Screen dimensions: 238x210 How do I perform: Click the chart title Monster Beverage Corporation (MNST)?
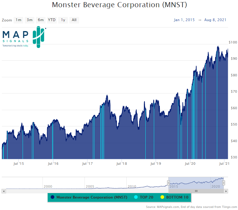tap(119, 5)
